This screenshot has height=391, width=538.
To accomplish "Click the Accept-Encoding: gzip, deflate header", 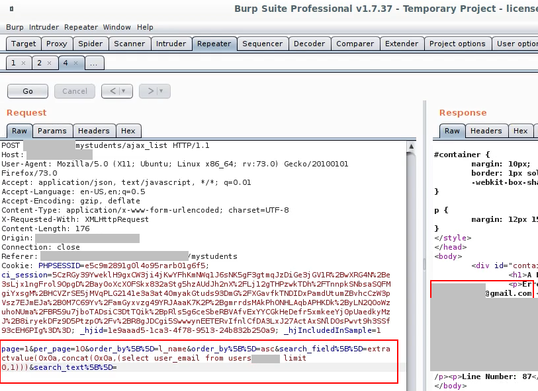I will 71,201.
